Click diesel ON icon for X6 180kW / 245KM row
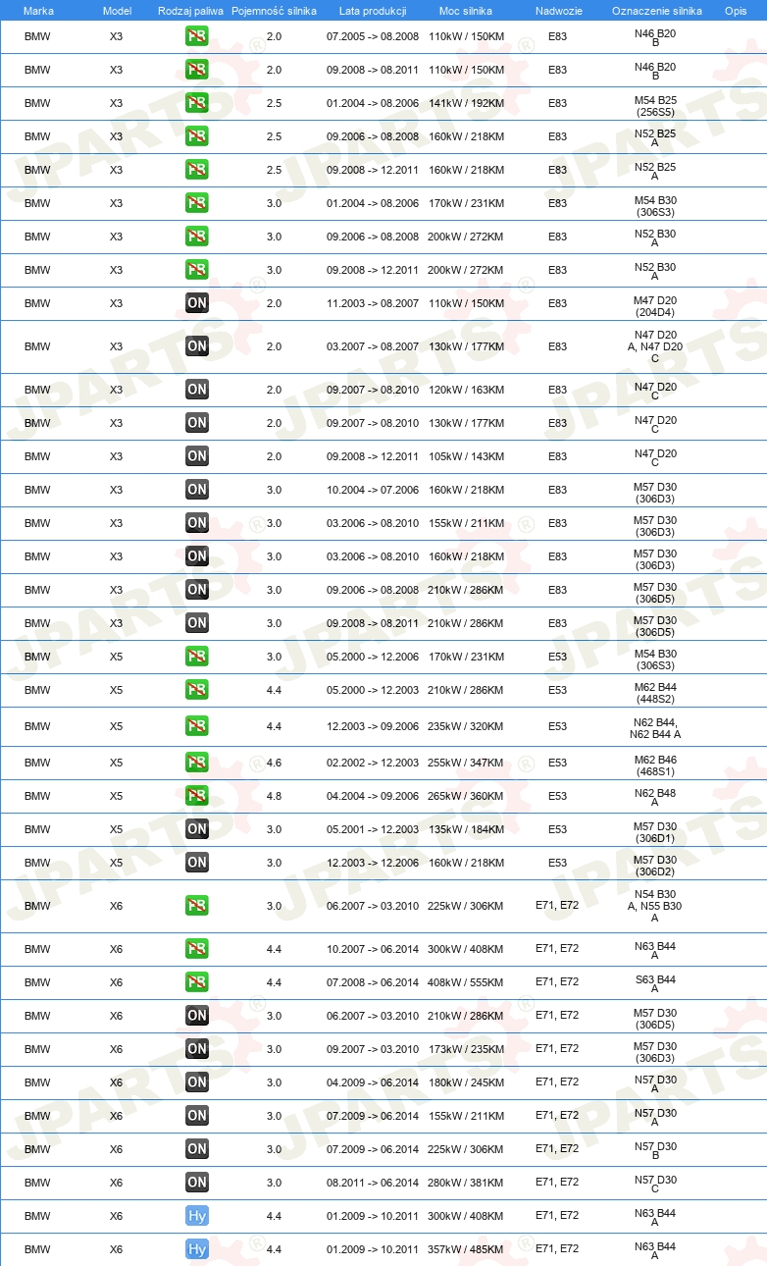 [197, 1082]
